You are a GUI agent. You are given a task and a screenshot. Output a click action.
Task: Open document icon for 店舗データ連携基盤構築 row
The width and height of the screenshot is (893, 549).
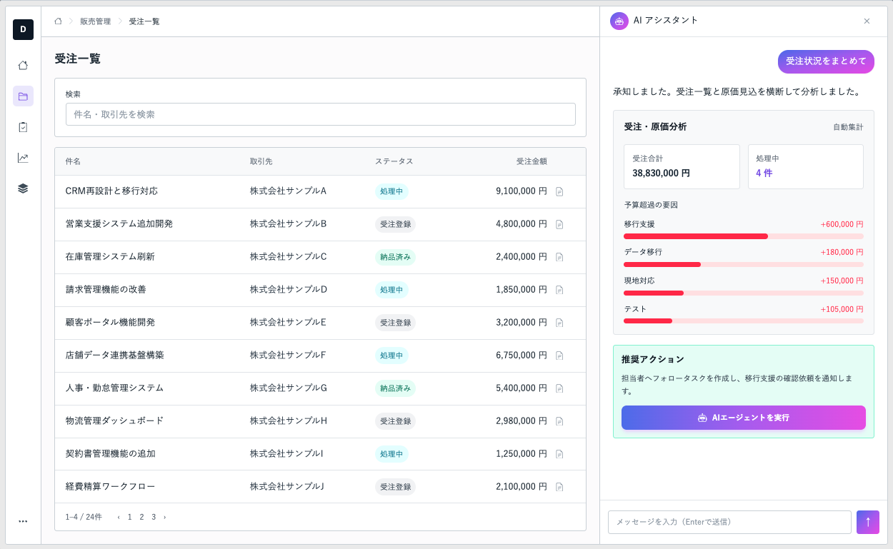click(x=559, y=356)
